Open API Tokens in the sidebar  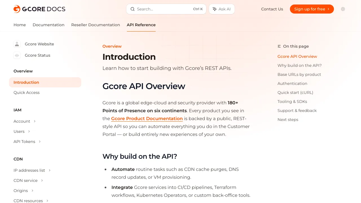tap(24, 142)
